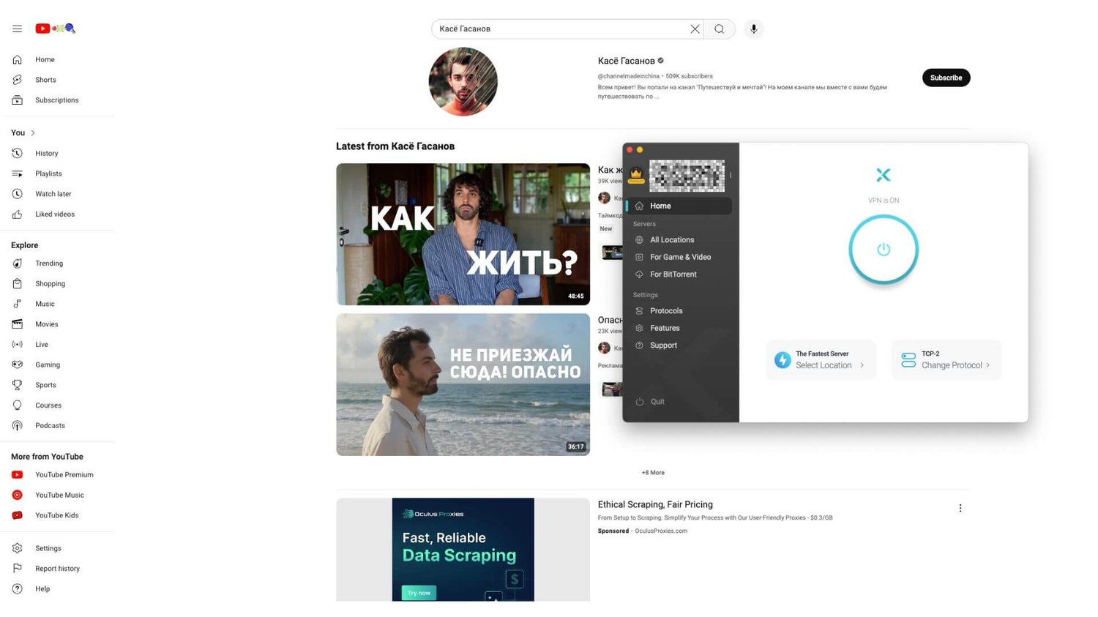Viewport: 1098px width, 617px height.
Task: Open Ethical Scraping, Fair Pricing ad title
Action: (655, 504)
